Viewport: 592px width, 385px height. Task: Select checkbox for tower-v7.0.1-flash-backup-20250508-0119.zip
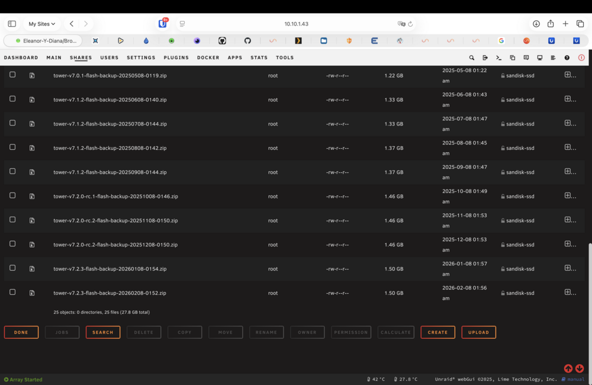pyautogui.click(x=12, y=75)
